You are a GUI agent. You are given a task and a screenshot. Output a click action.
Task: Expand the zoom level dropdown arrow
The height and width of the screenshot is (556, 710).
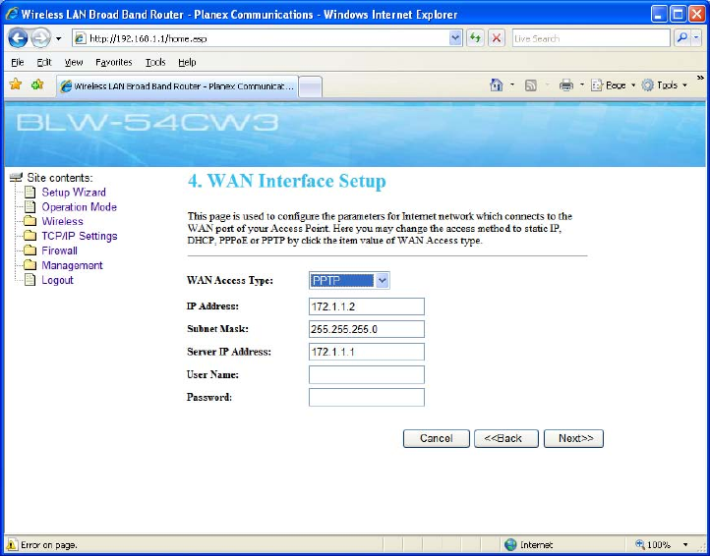685,544
